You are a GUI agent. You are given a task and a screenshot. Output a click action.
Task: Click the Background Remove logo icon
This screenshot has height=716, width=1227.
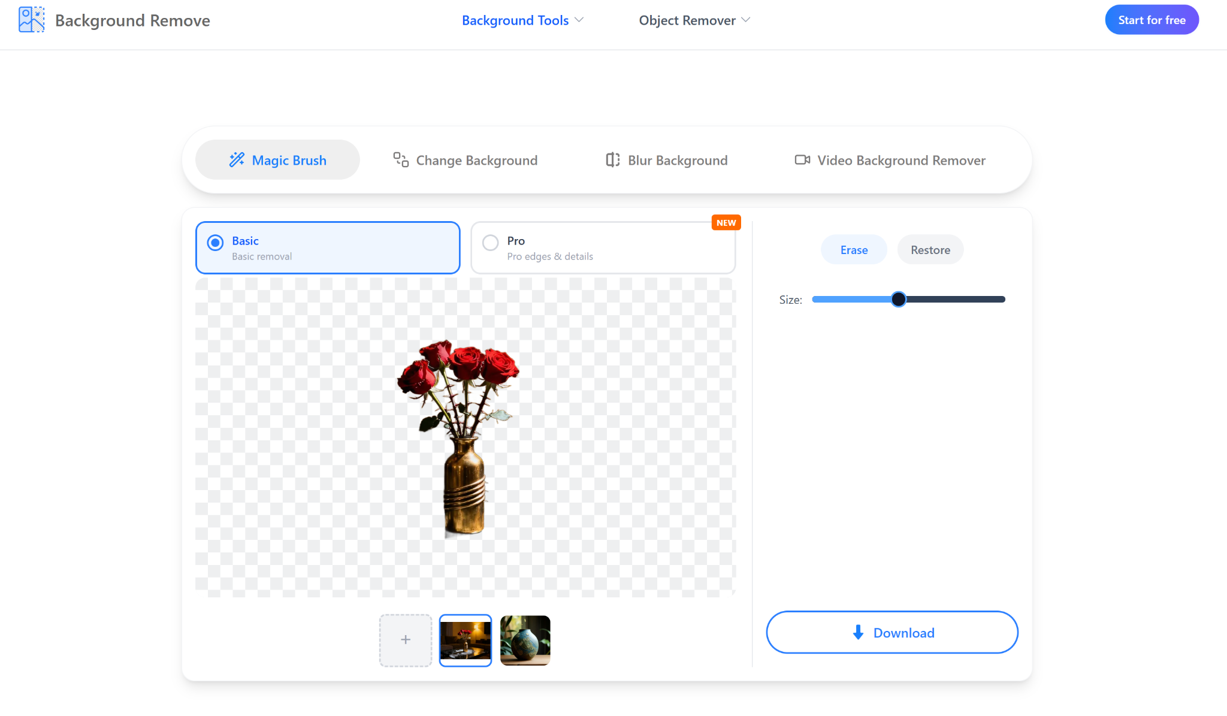[31, 20]
